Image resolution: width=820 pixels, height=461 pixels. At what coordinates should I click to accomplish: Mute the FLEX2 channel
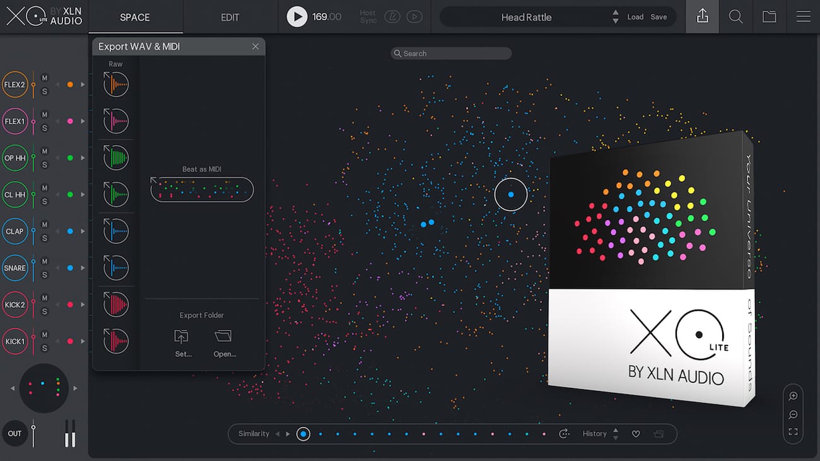[x=44, y=78]
